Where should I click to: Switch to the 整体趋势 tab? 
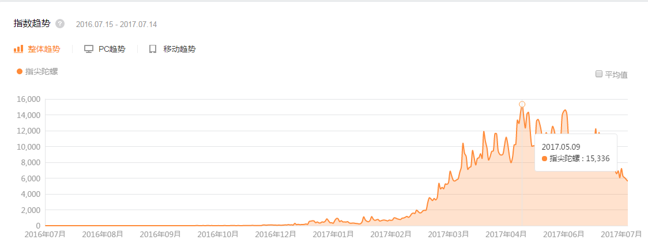coord(44,49)
